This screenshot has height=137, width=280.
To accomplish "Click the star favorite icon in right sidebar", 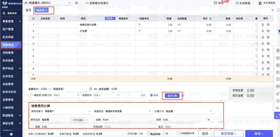I will (x=277, y=101).
